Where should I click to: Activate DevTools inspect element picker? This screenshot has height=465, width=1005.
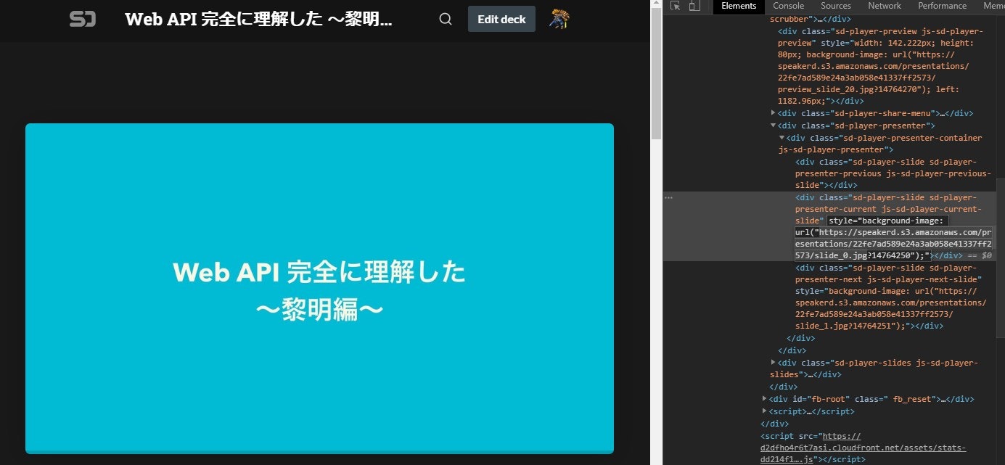tap(676, 6)
